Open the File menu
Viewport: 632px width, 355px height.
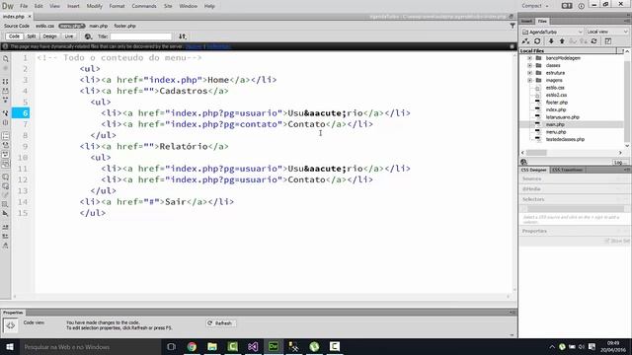[24, 6]
